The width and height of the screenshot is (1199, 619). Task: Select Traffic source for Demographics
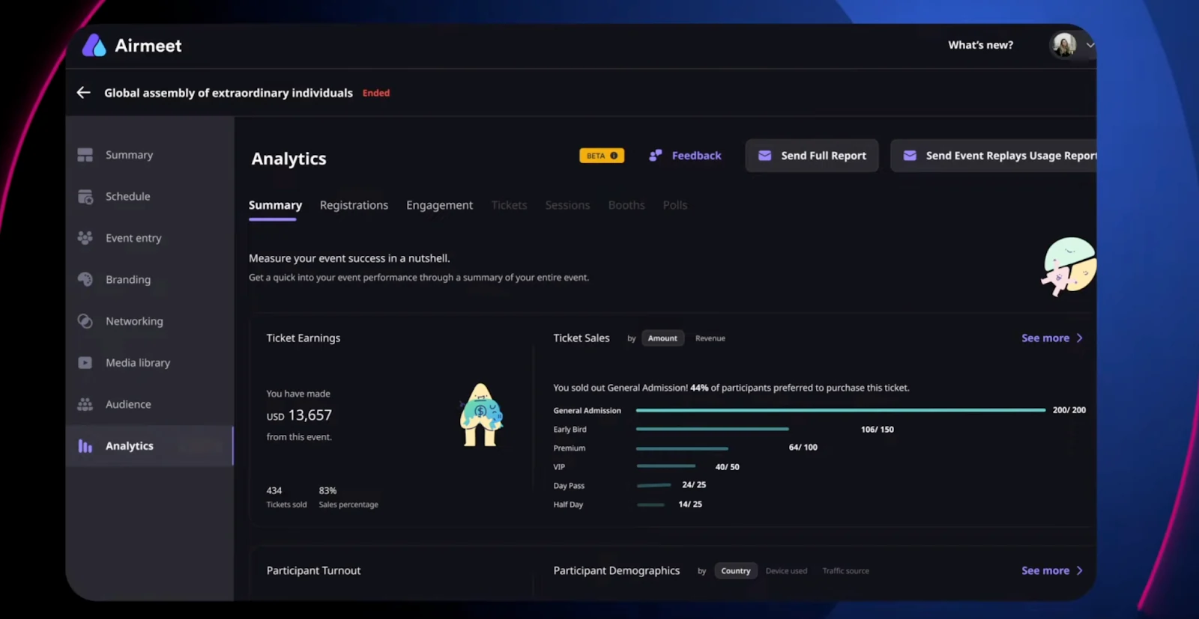coord(845,571)
